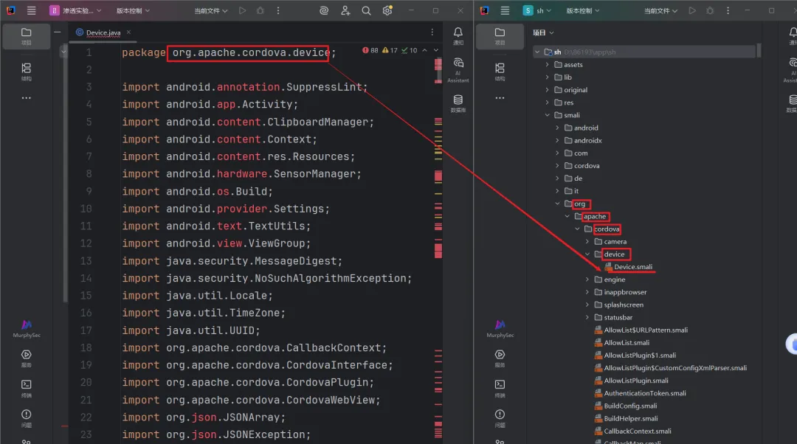This screenshot has width=797, height=444.
Task: Debug current file in left window
Action: [261, 10]
